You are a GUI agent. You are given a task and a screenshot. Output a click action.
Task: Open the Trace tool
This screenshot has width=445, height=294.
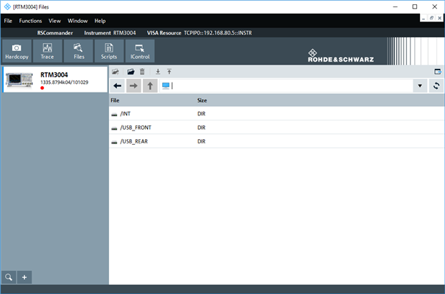[47, 51]
